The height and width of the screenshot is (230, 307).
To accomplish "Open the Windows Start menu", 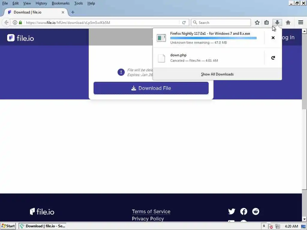I will click(8, 226).
